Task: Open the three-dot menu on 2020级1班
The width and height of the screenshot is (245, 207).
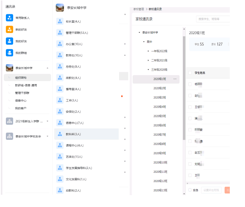Action: coord(175,79)
